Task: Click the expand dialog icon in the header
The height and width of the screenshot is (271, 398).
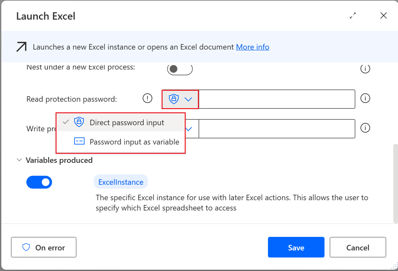Action: tap(353, 15)
